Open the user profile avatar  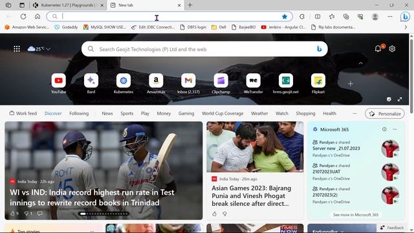pos(375,17)
